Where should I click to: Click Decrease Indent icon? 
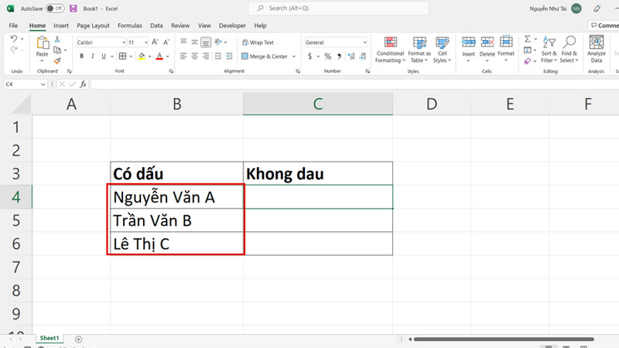[218, 56]
